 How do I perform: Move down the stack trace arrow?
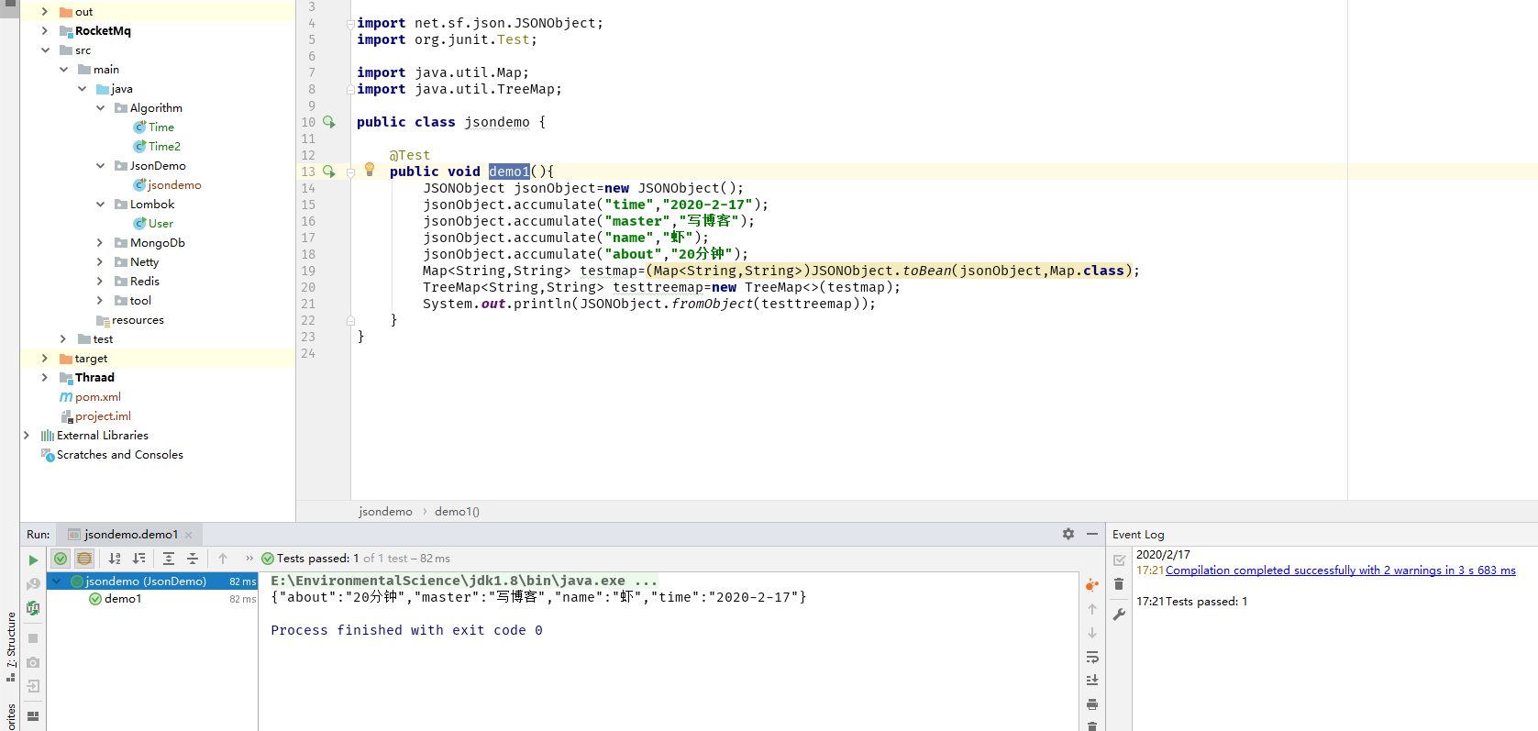pos(1092,633)
